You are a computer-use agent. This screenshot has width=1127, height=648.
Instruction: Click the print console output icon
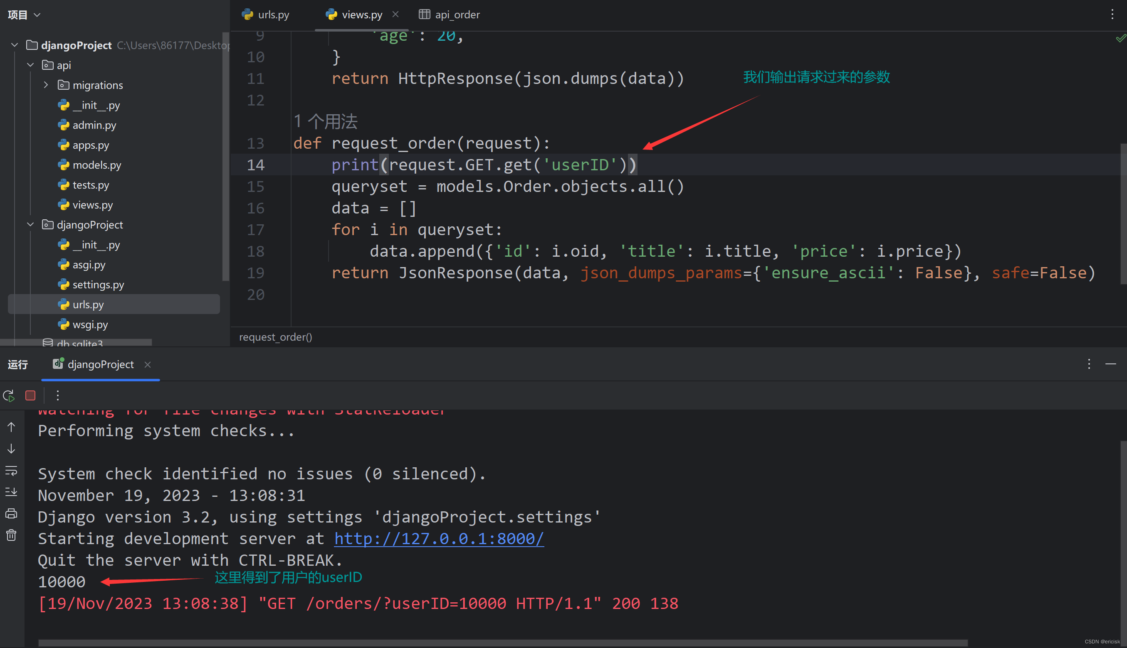coord(12,513)
